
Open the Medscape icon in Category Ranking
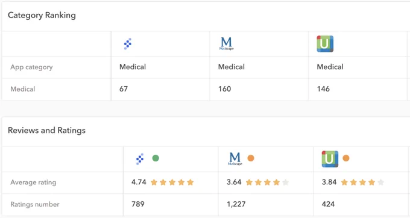click(x=227, y=43)
